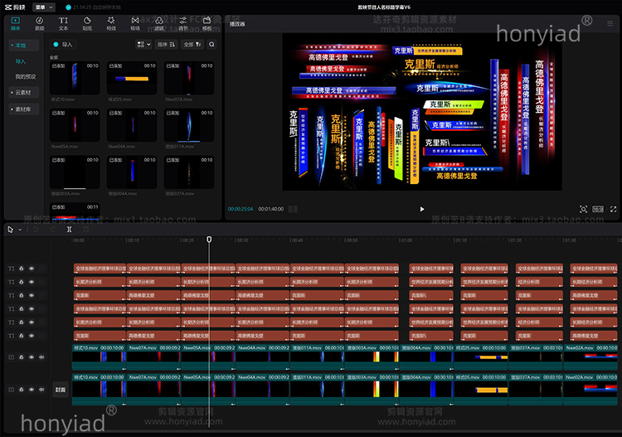Image resolution: width=622 pixels, height=437 pixels.
Task: Expand the 素材库 (Material library) section
Action: (x=24, y=109)
